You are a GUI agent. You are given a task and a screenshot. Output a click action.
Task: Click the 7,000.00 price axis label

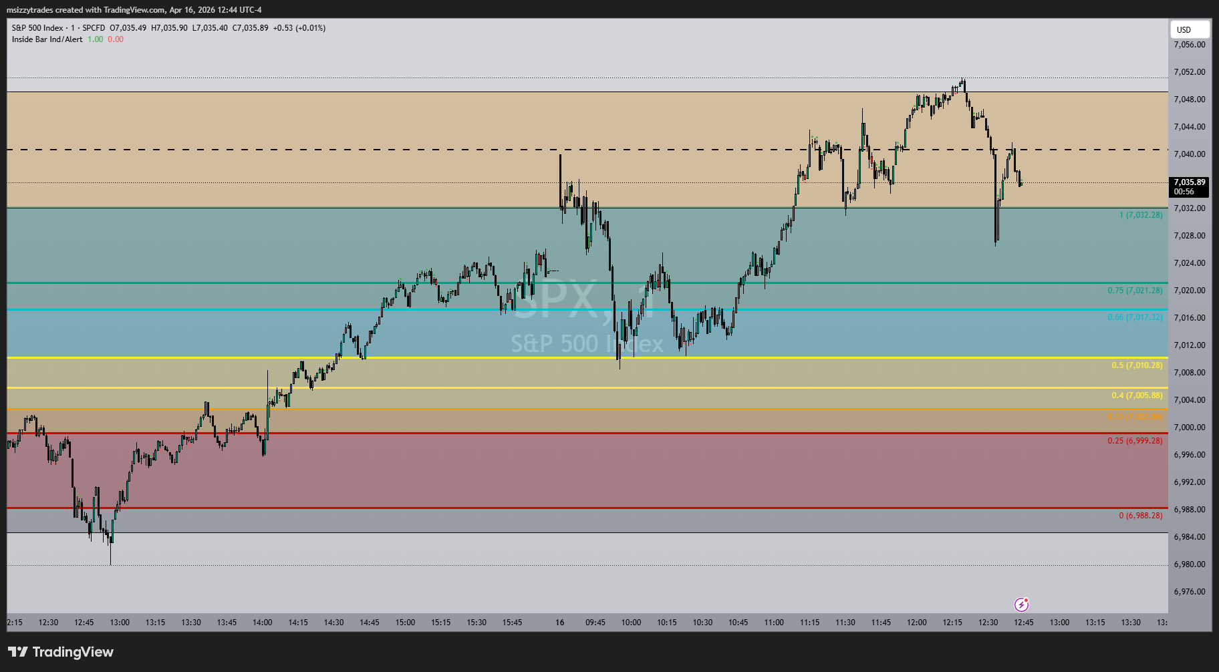click(x=1190, y=428)
